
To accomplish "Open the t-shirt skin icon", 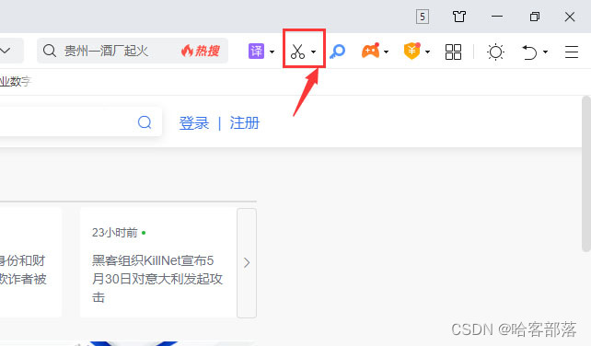I will 459,17.
